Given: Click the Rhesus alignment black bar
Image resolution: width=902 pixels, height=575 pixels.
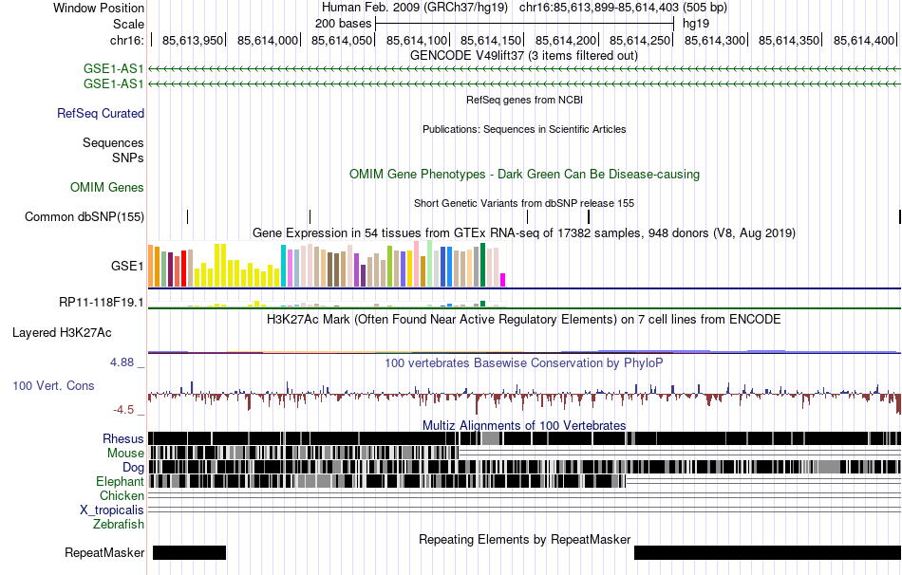Looking at the screenshot, I should [x=524, y=438].
